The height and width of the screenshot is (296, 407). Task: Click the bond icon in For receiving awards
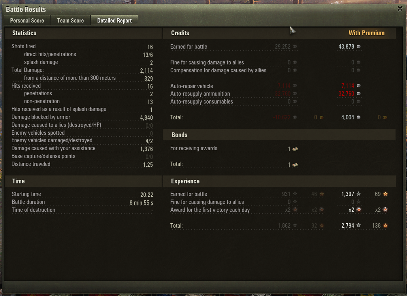pyautogui.click(x=295, y=149)
